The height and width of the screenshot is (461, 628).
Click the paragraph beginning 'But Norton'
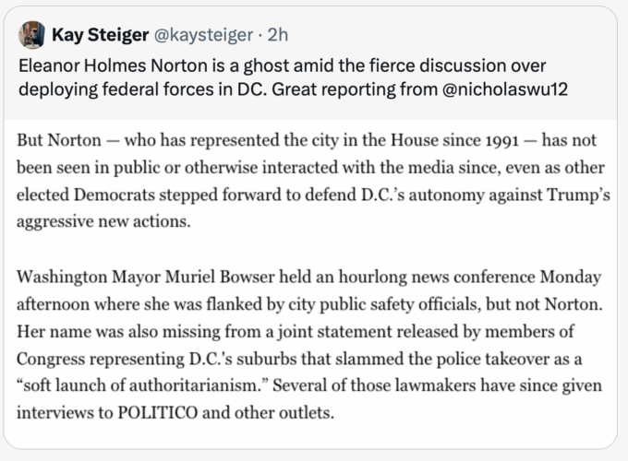click(x=313, y=181)
